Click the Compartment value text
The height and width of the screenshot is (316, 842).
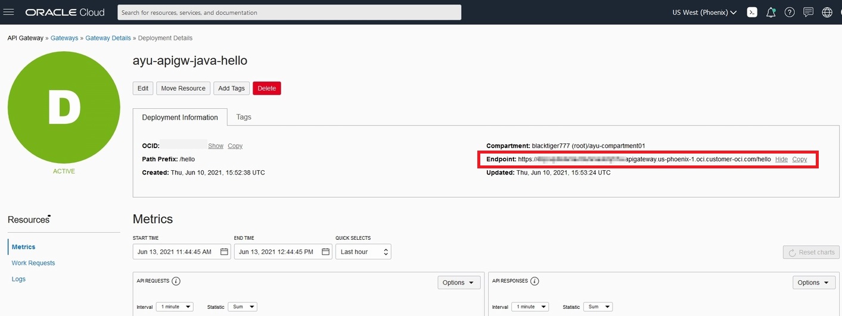coord(588,146)
